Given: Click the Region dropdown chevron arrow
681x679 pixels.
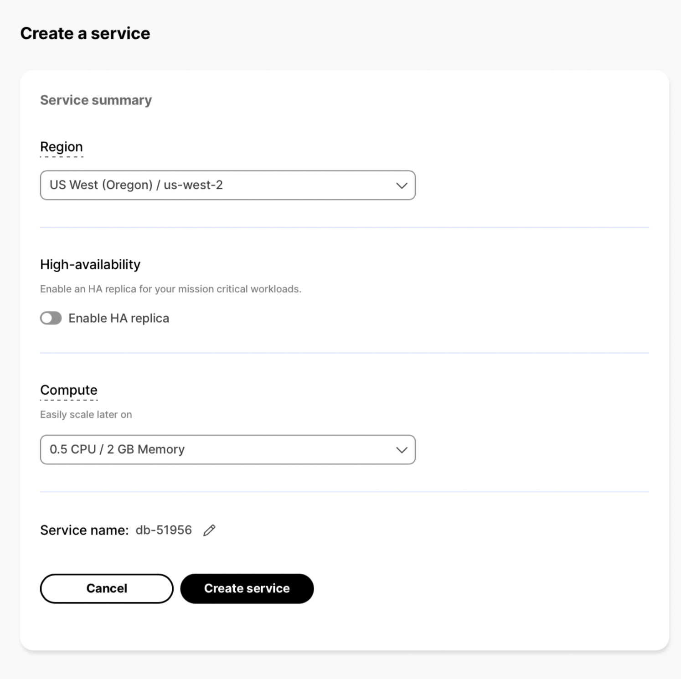Looking at the screenshot, I should point(402,185).
